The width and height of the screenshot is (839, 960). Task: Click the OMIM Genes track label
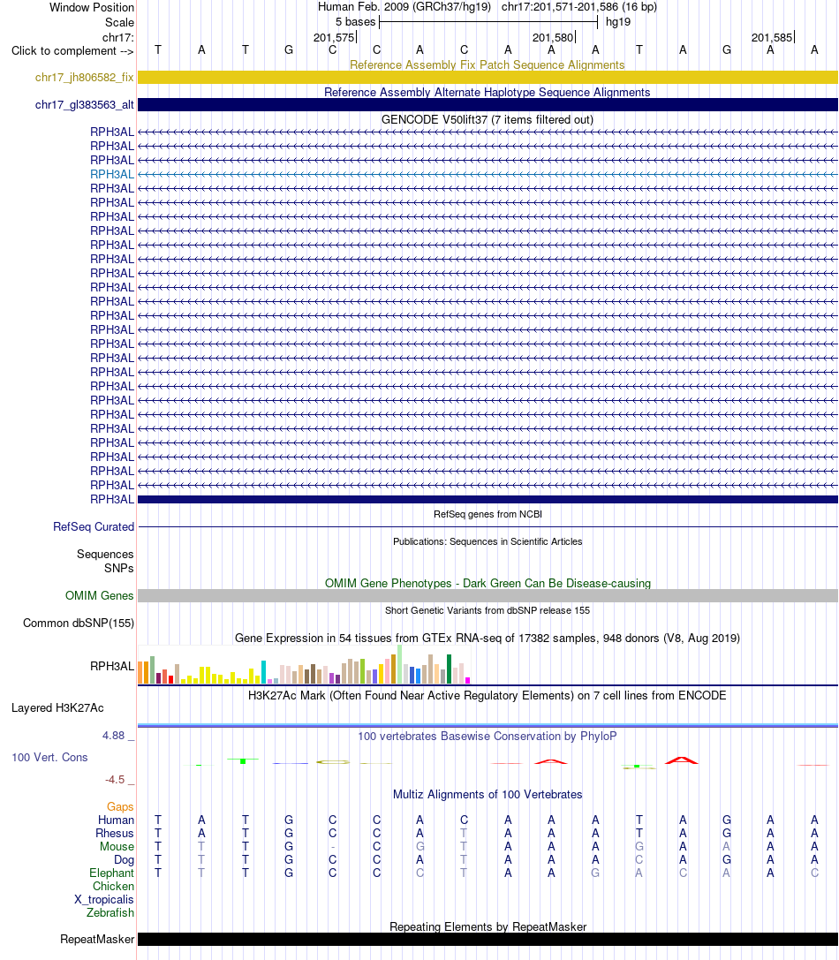99,596
